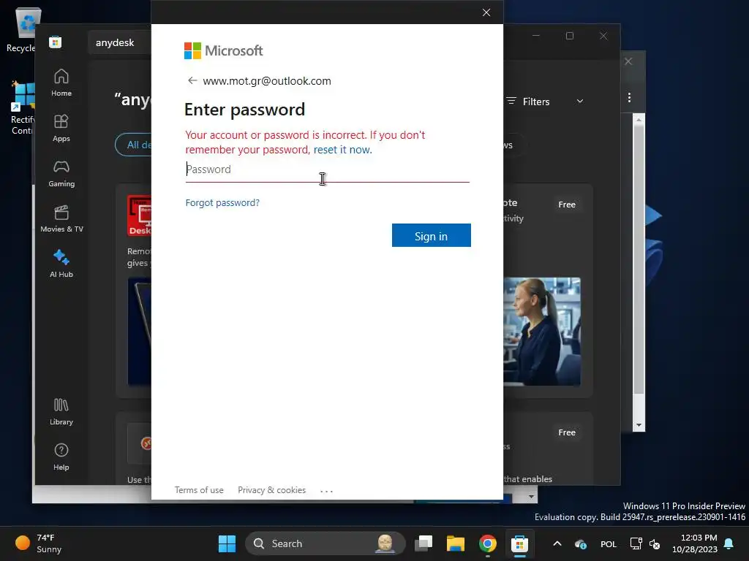
Task: Open Movies & TV in Store sidebar
Action: tap(61, 218)
